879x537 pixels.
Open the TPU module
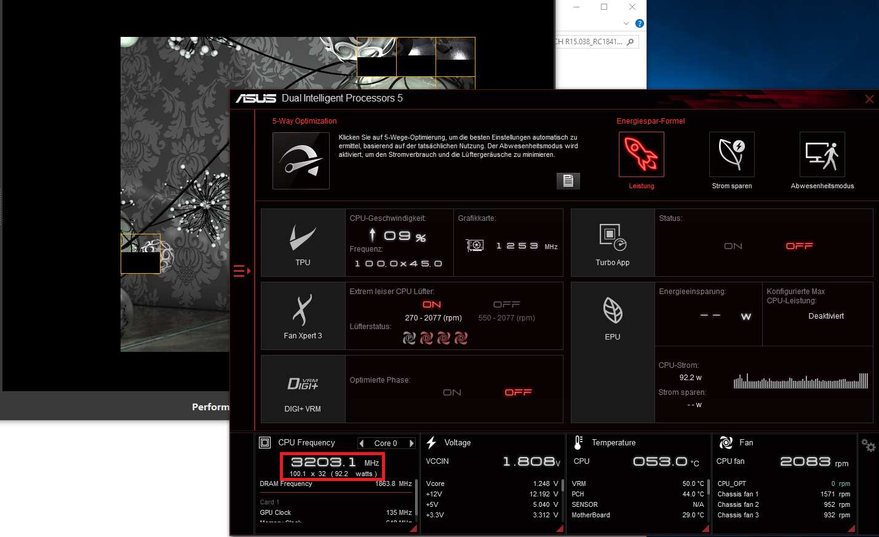tap(303, 243)
